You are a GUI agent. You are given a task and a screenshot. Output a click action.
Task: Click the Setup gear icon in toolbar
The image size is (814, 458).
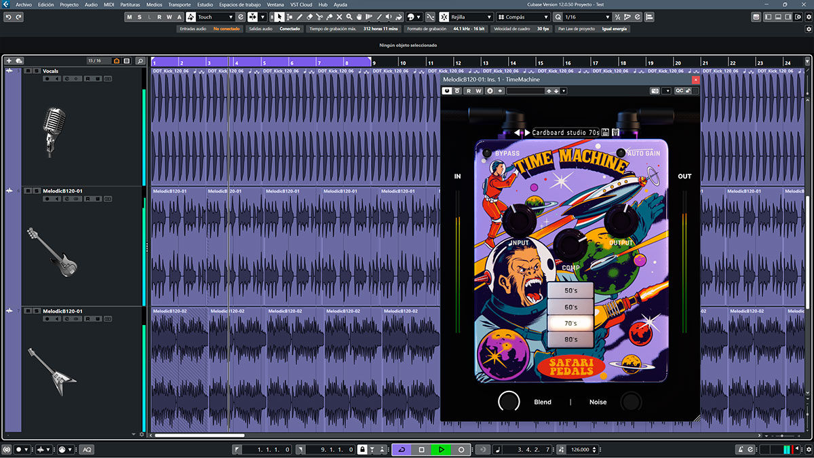click(807, 17)
